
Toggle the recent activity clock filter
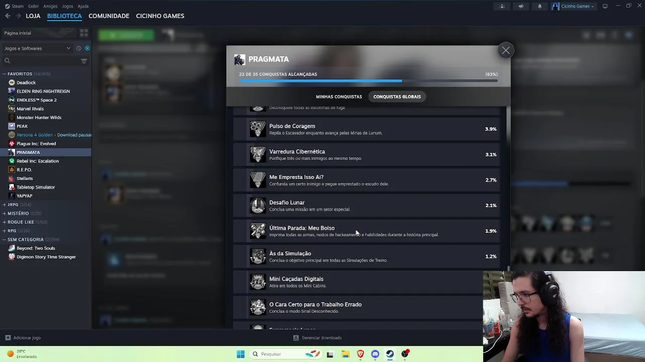79,48
